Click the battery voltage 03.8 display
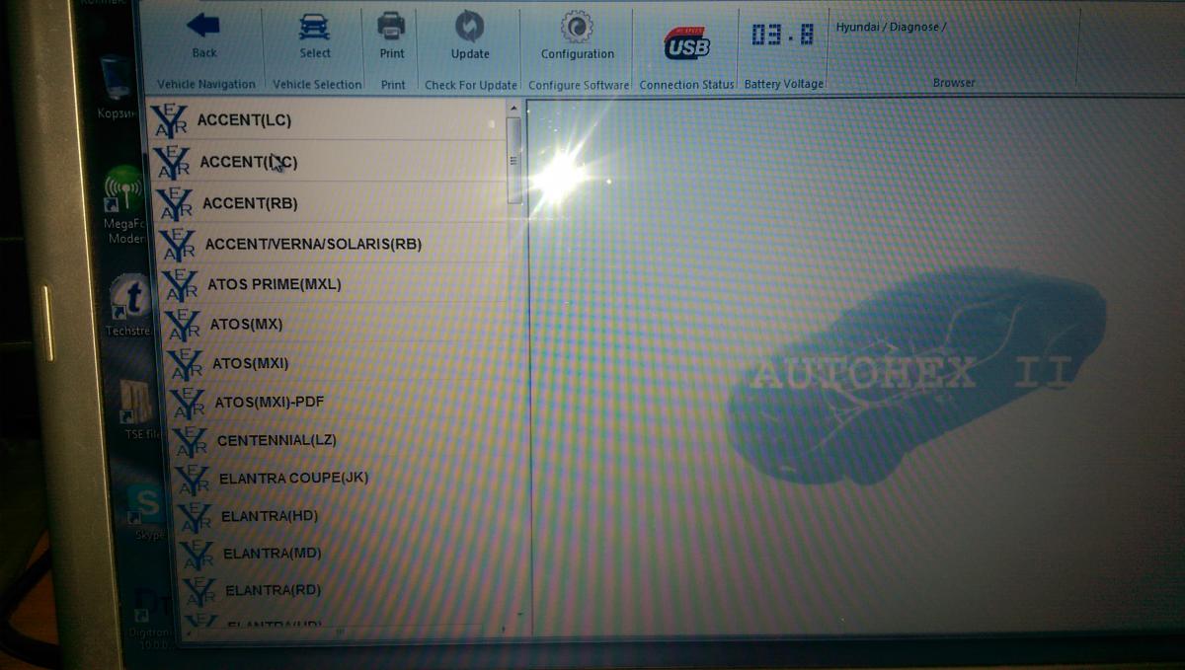The height and width of the screenshot is (670, 1185). pos(782,36)
